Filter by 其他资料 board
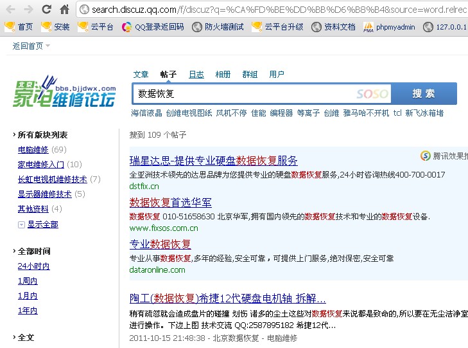 pyautogui.click(x=33, y=209)
